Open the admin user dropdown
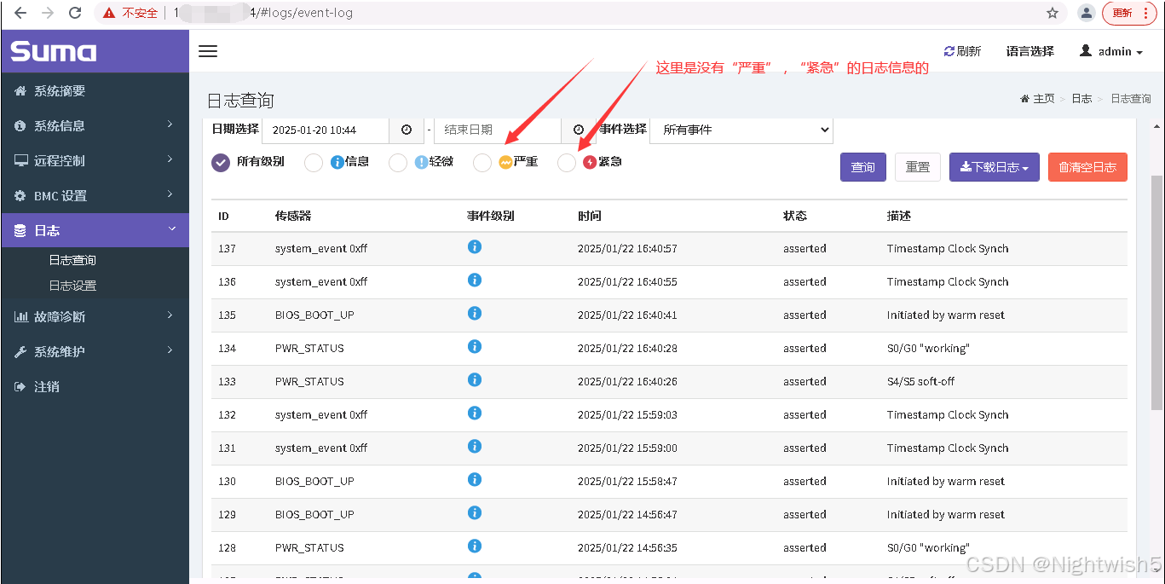Screen dimensions: 1165x584 [x=1111, y=51]
